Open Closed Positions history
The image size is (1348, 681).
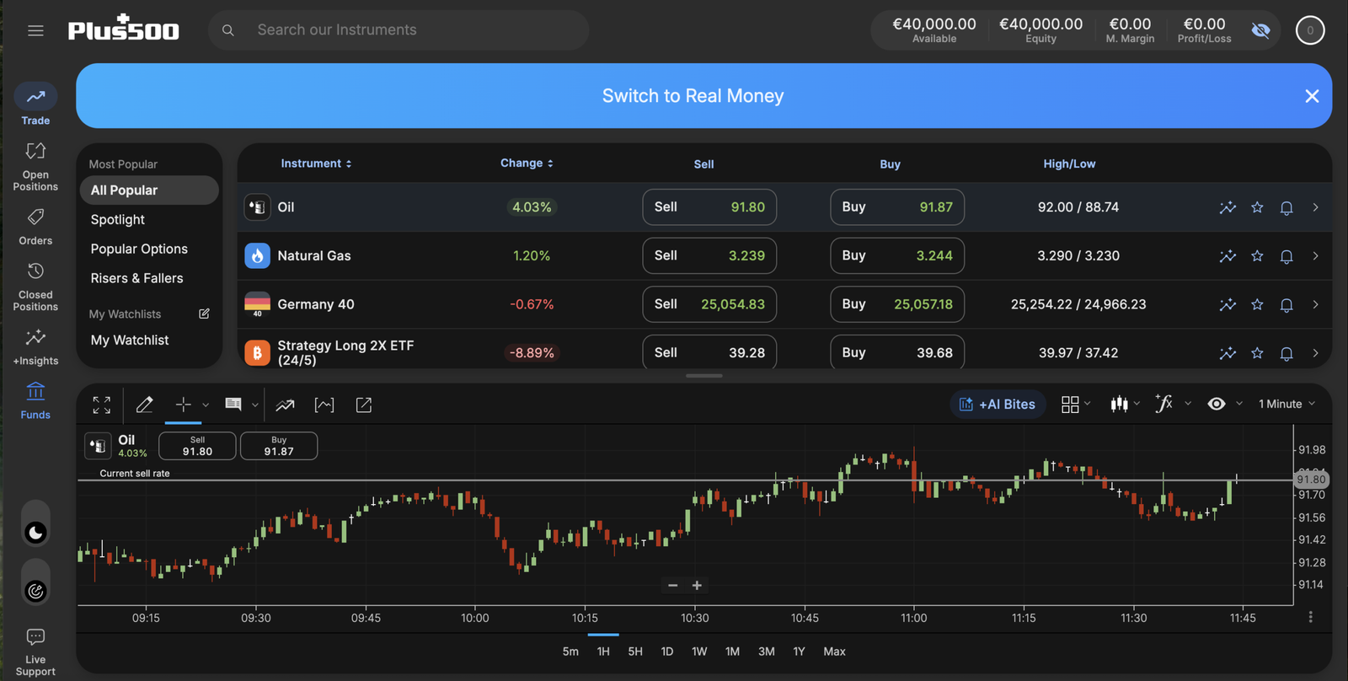35,287
